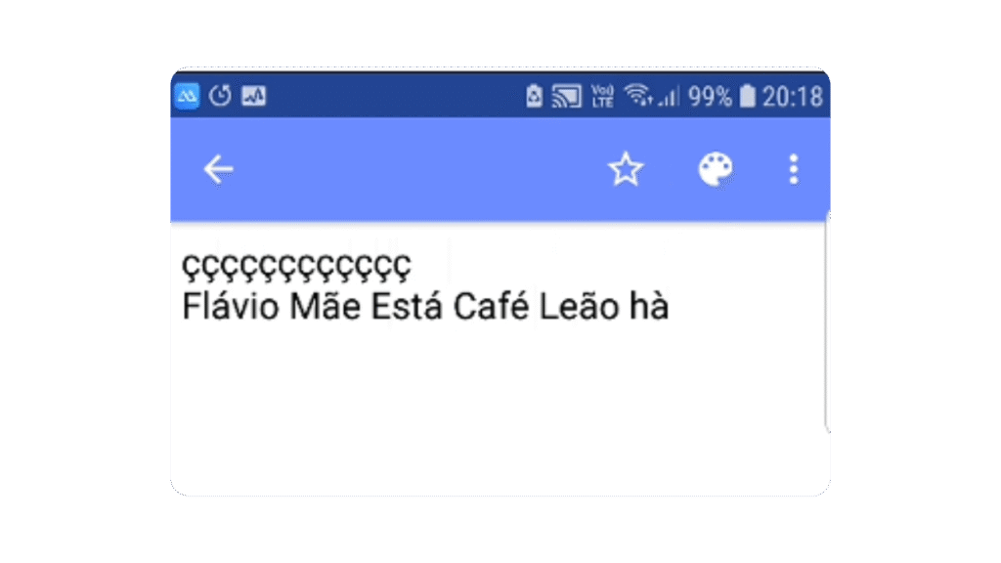Open the three-dot overflow menu
The image size is (1001, 563).
[x=793, y=170]
